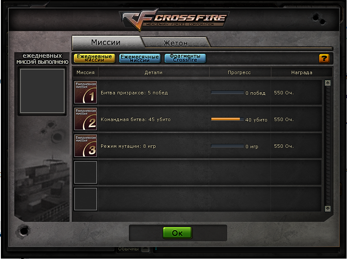Select the daily mission 1 badge icon
The height and width of the screenshot is (259, 347).
point(86,92)
